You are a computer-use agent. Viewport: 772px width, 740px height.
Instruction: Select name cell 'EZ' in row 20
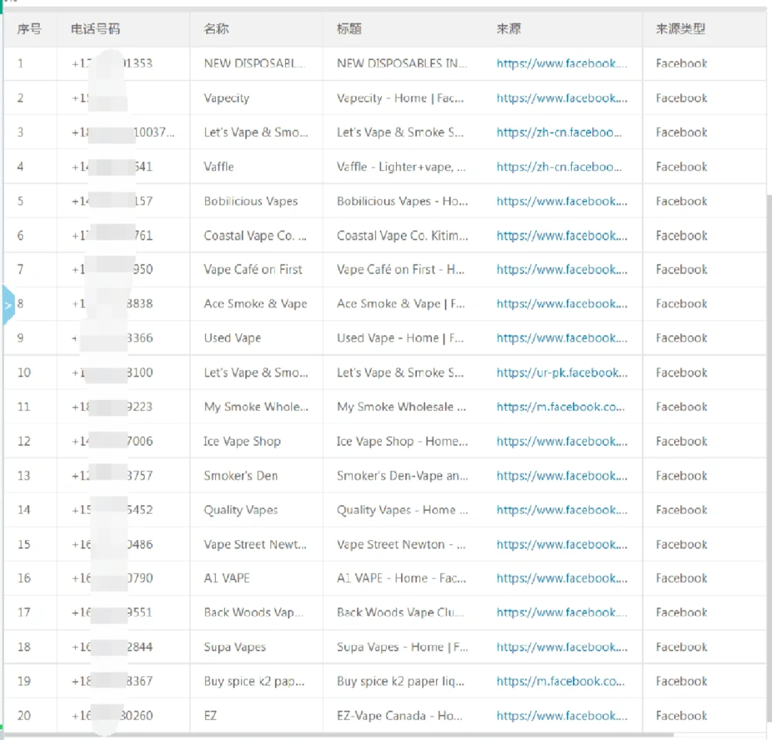210,716
